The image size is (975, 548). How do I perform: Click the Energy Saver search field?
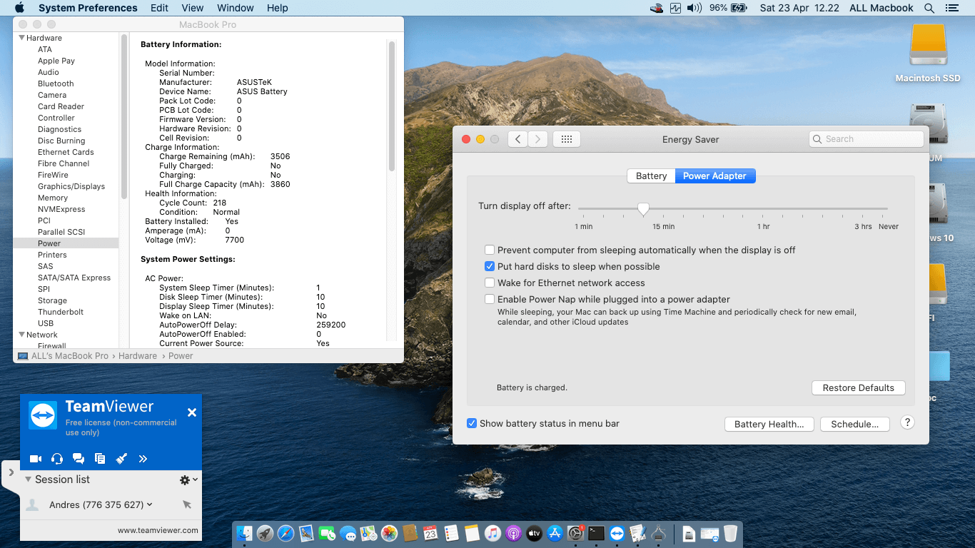click(x=867, y=139)
